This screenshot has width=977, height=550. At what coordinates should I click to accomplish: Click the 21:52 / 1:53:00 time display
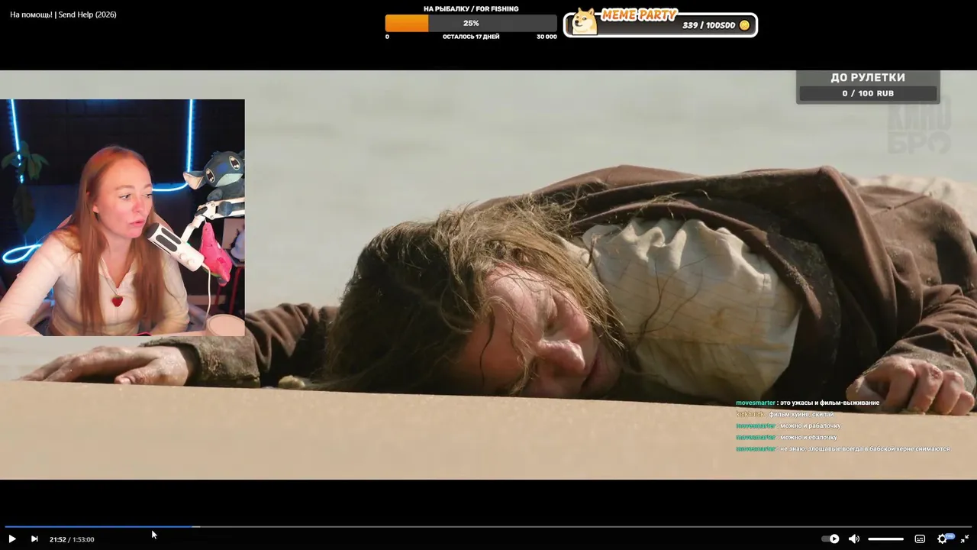(72, 539)
